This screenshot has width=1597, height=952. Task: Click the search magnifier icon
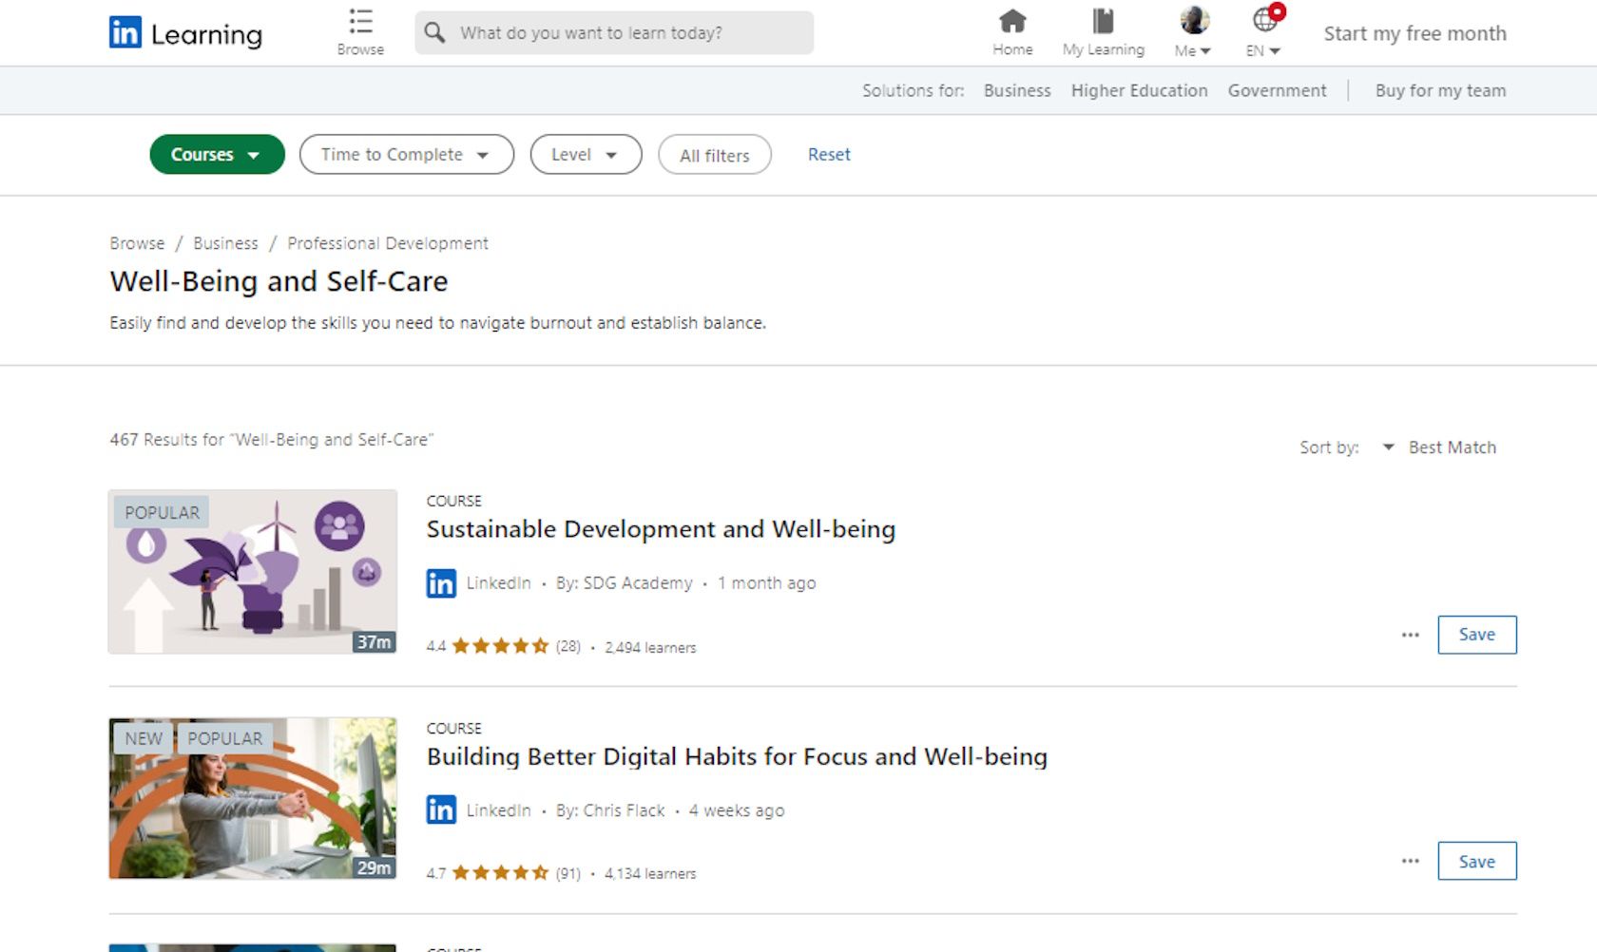coord(434,32)
